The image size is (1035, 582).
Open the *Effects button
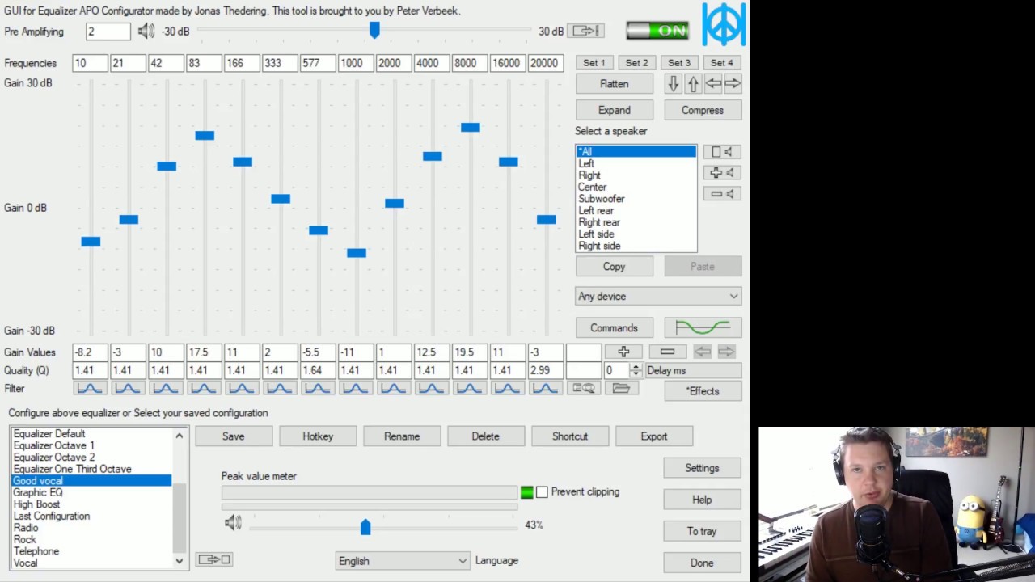pos(703,391)
